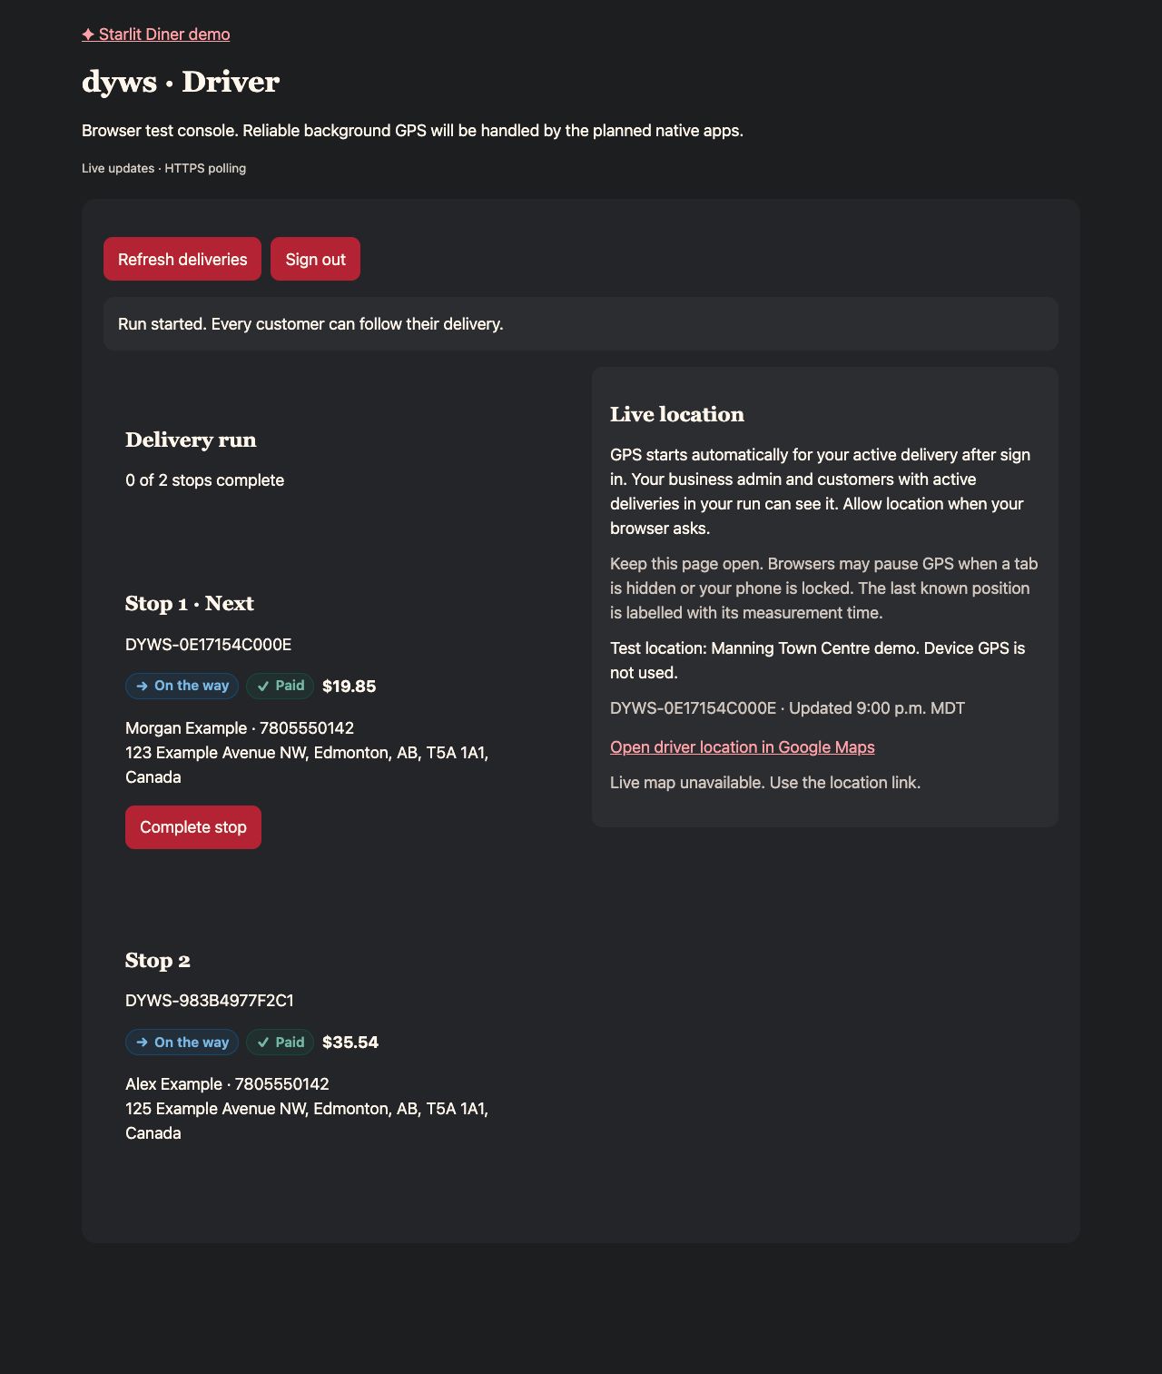
Task: Open the Starlit Diner demo link
Action: pos(155,35)
